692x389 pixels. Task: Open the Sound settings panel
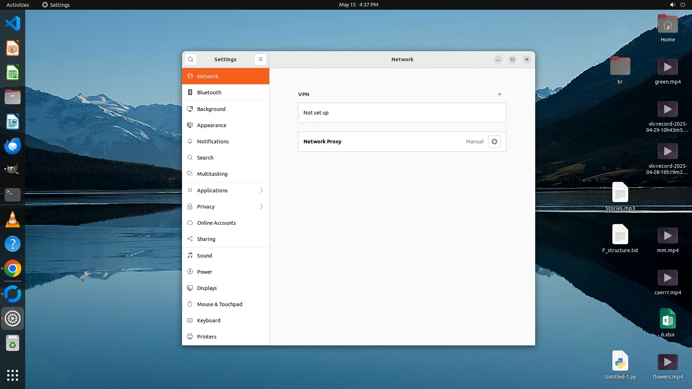[x=204, y=256]
